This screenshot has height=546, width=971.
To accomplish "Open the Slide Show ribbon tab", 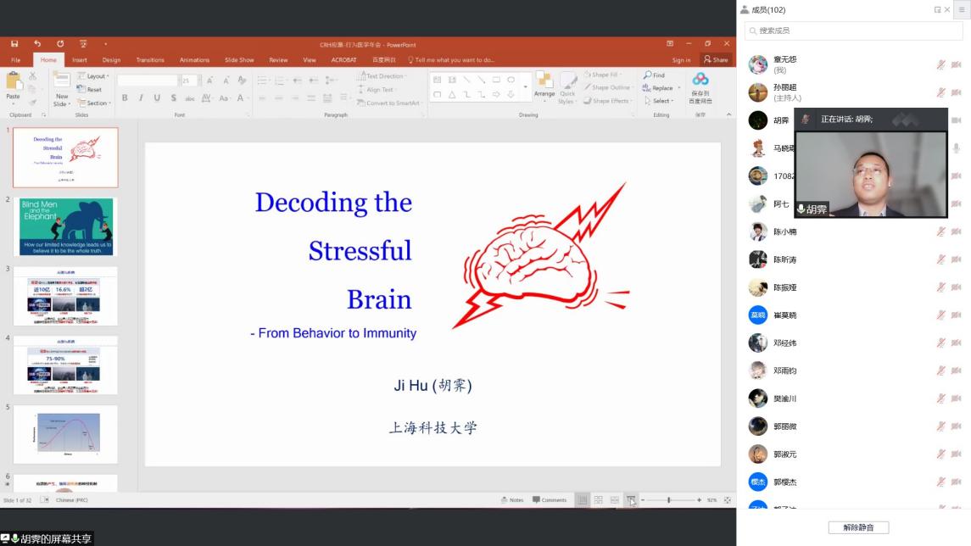I will [239, 60].
